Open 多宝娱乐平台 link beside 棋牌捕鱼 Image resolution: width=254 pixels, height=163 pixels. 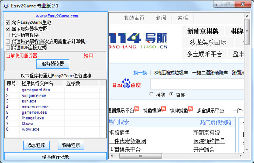click(x=210, y=111)
